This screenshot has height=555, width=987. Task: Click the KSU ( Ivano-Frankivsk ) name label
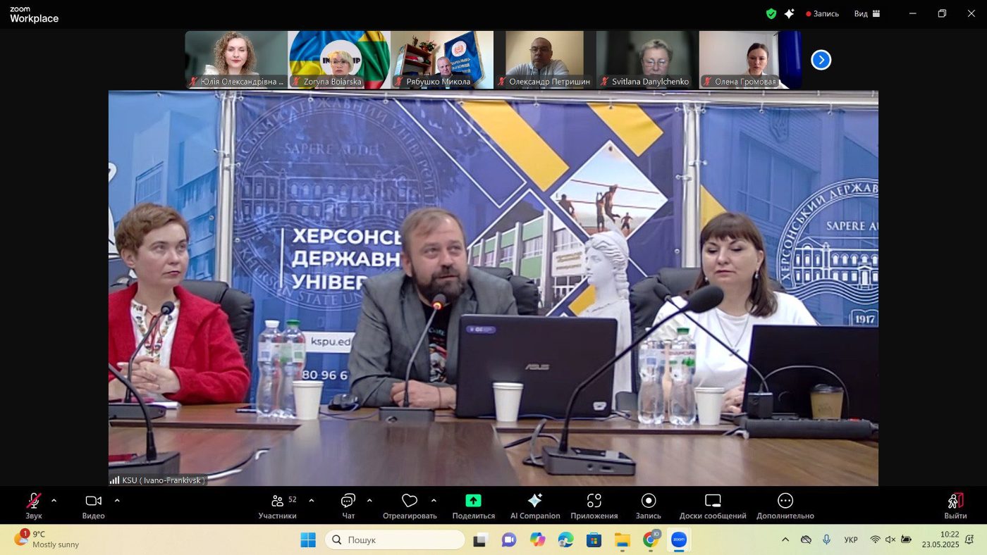click(x=164, y=480)
